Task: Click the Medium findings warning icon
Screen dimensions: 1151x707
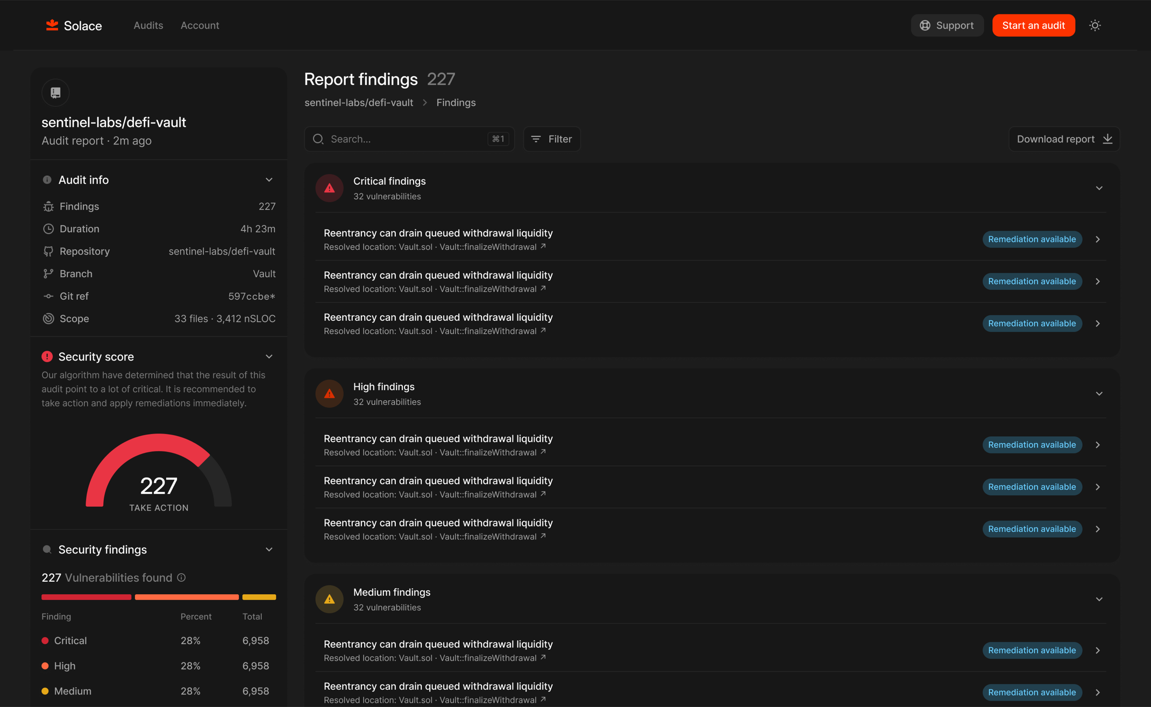Action: tap(330, 599)
